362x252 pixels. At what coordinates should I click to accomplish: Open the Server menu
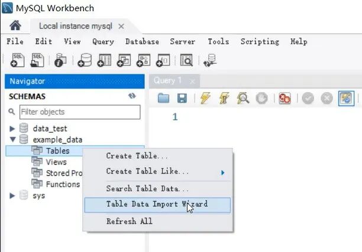click(x=183, y=42)
